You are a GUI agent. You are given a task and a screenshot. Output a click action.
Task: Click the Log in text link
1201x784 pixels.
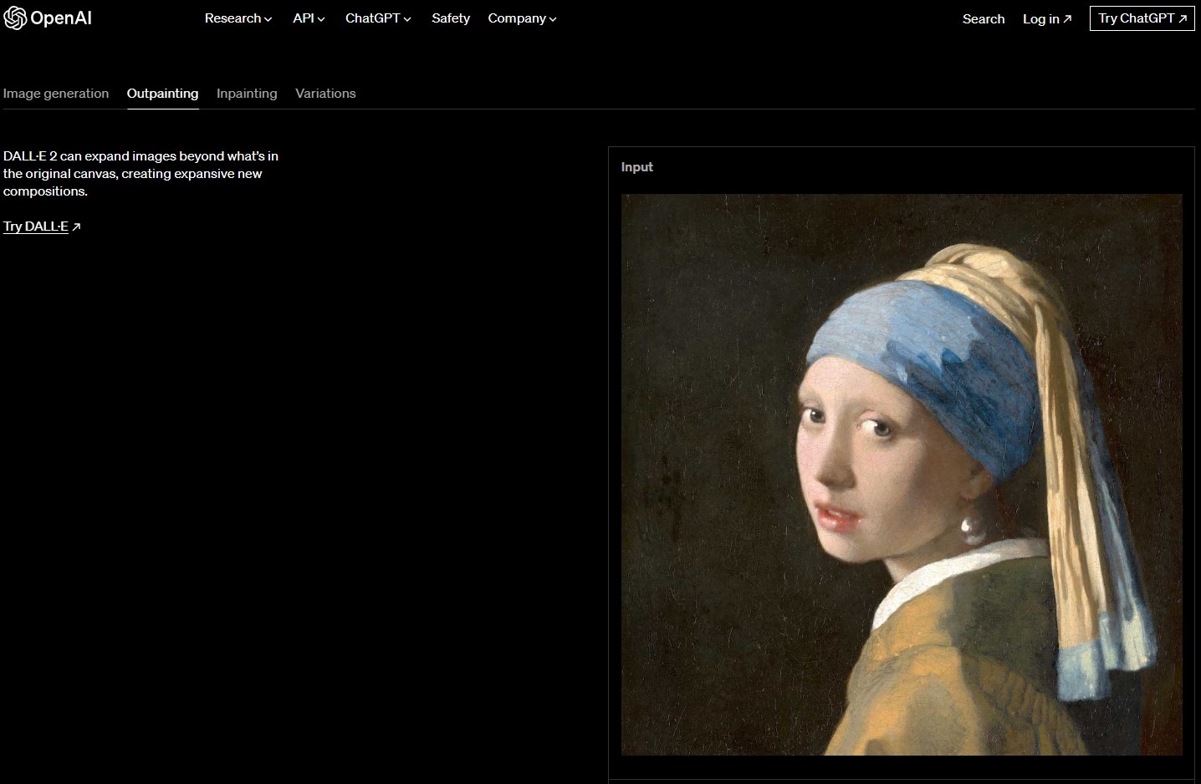point(1040,18)
